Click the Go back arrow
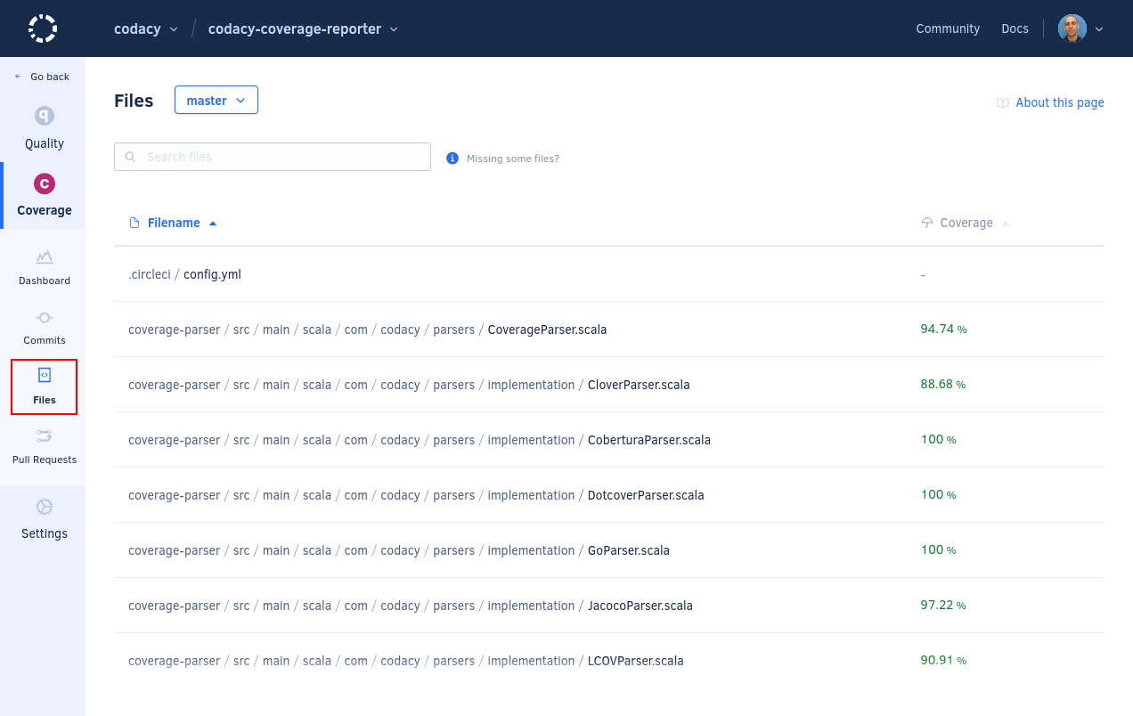Screen dimensions: 1133x716 18,77
